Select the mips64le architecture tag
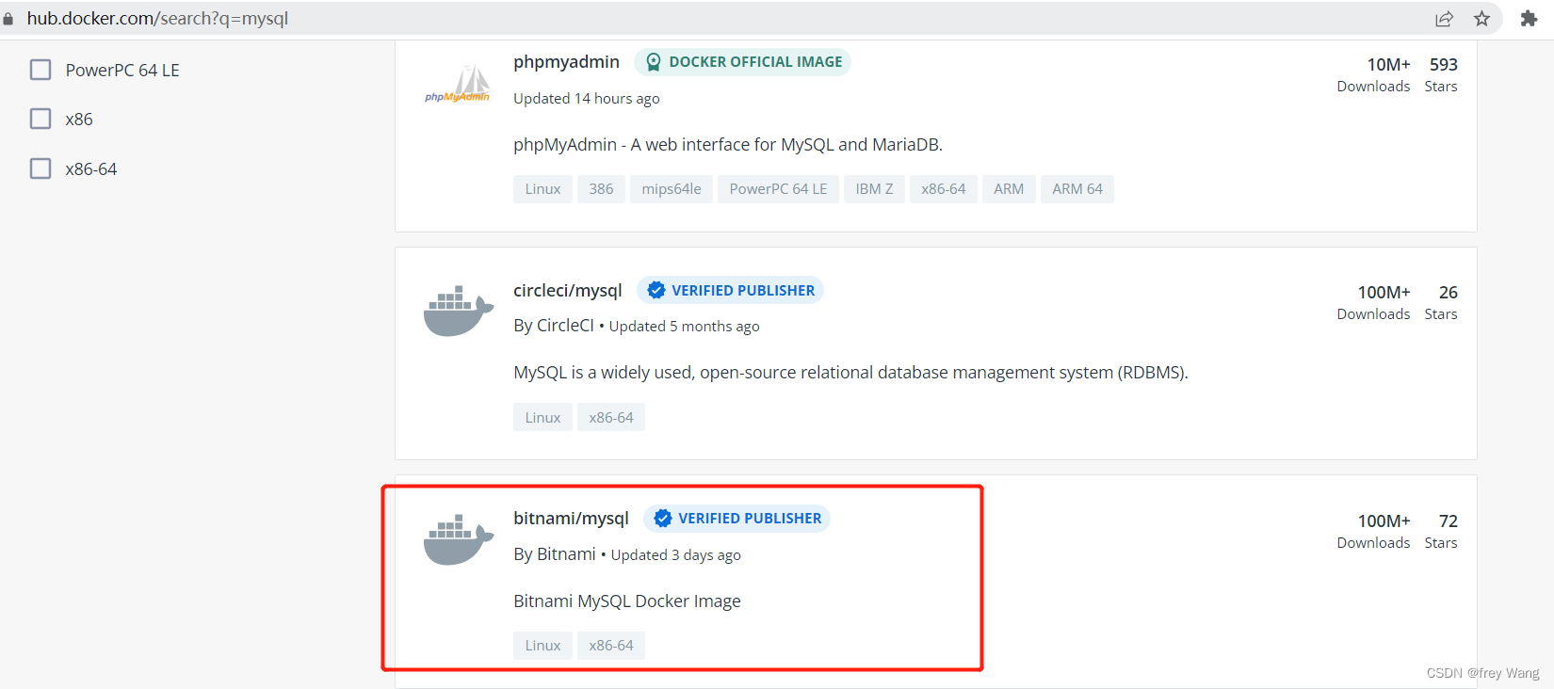 [672, 189]
